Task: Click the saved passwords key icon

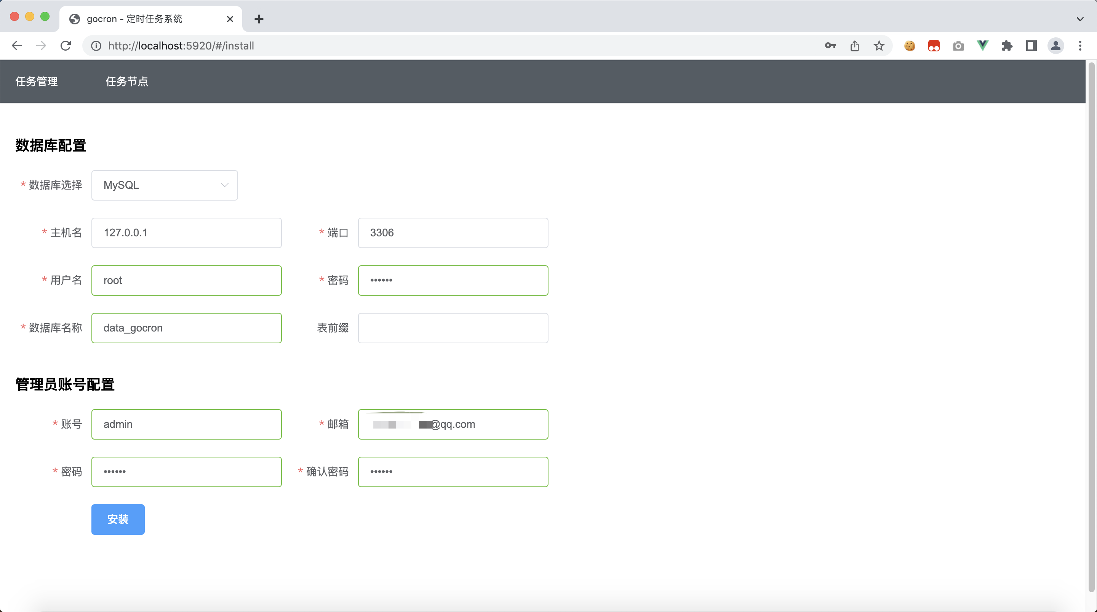Action: [830, 46]
